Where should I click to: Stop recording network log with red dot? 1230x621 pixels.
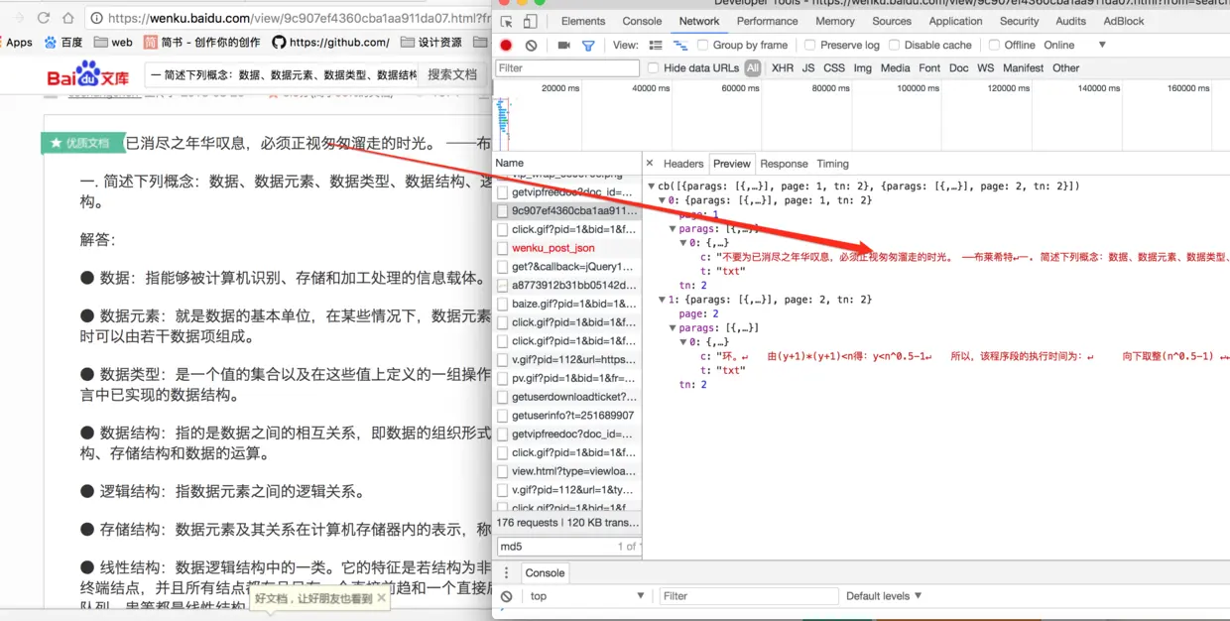pyautogui.click(x=506, y=46)
